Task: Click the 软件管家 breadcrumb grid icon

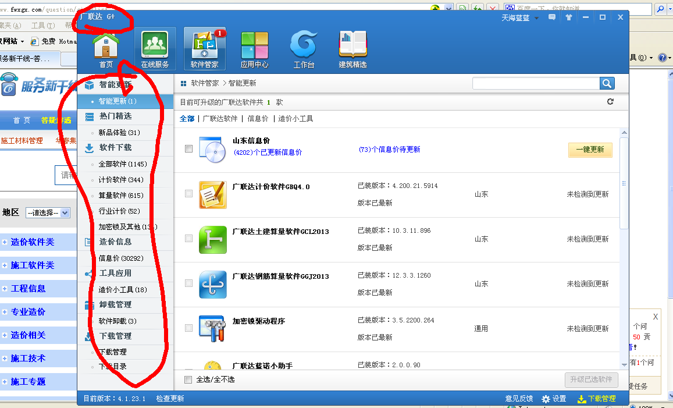Action: (x=184, y=83)
